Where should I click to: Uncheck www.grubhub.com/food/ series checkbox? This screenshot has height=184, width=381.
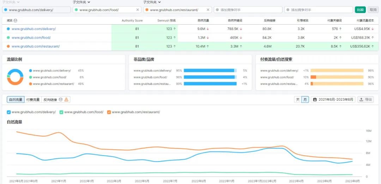pos(61,112)
